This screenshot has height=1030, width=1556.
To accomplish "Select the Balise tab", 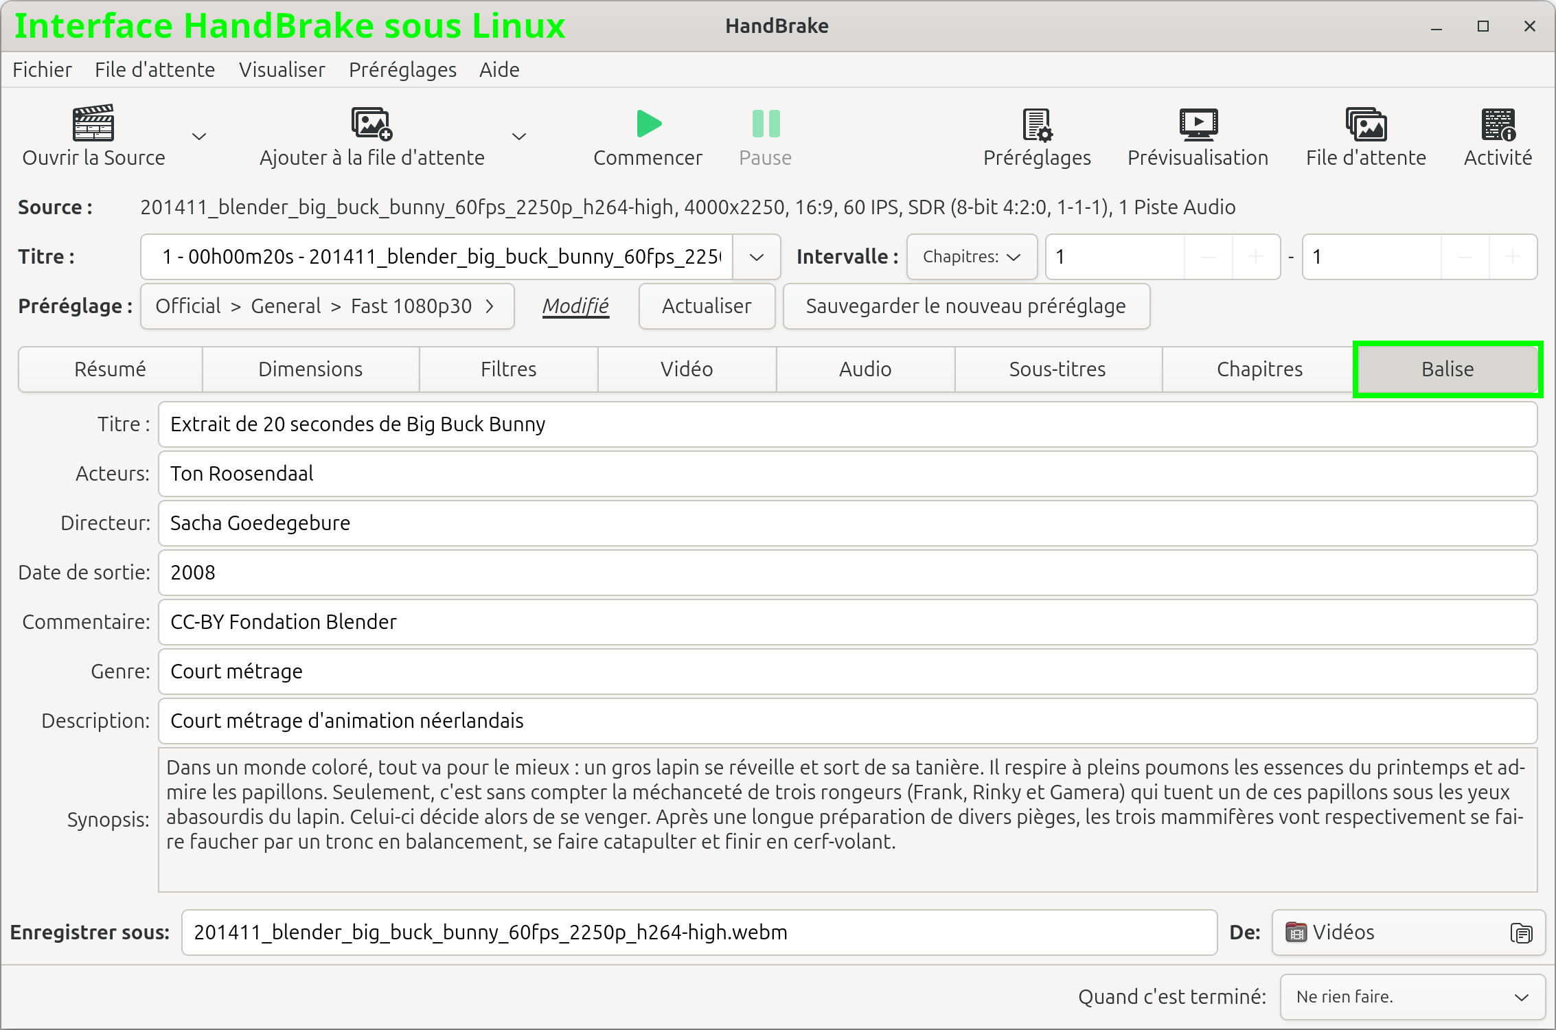I will pyautogui.click(x=1448, y=369).
